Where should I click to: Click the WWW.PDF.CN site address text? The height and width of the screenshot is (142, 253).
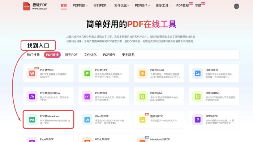40,9
